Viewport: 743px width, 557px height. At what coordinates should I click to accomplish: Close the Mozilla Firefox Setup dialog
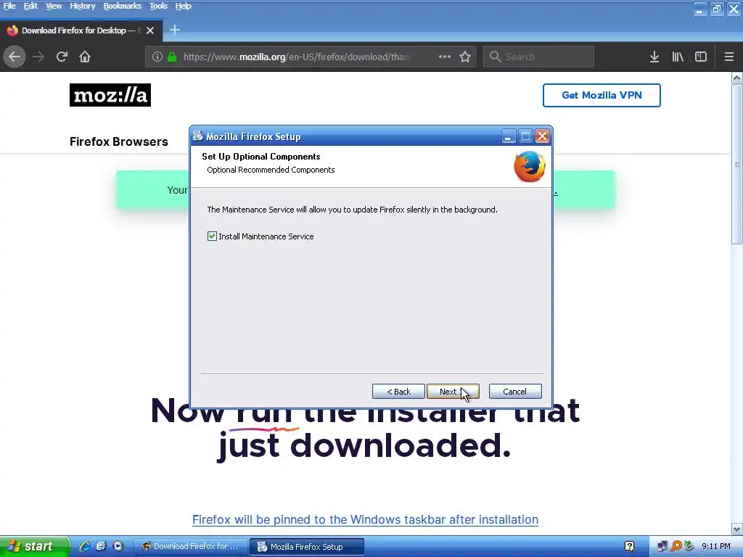[542, 136]
